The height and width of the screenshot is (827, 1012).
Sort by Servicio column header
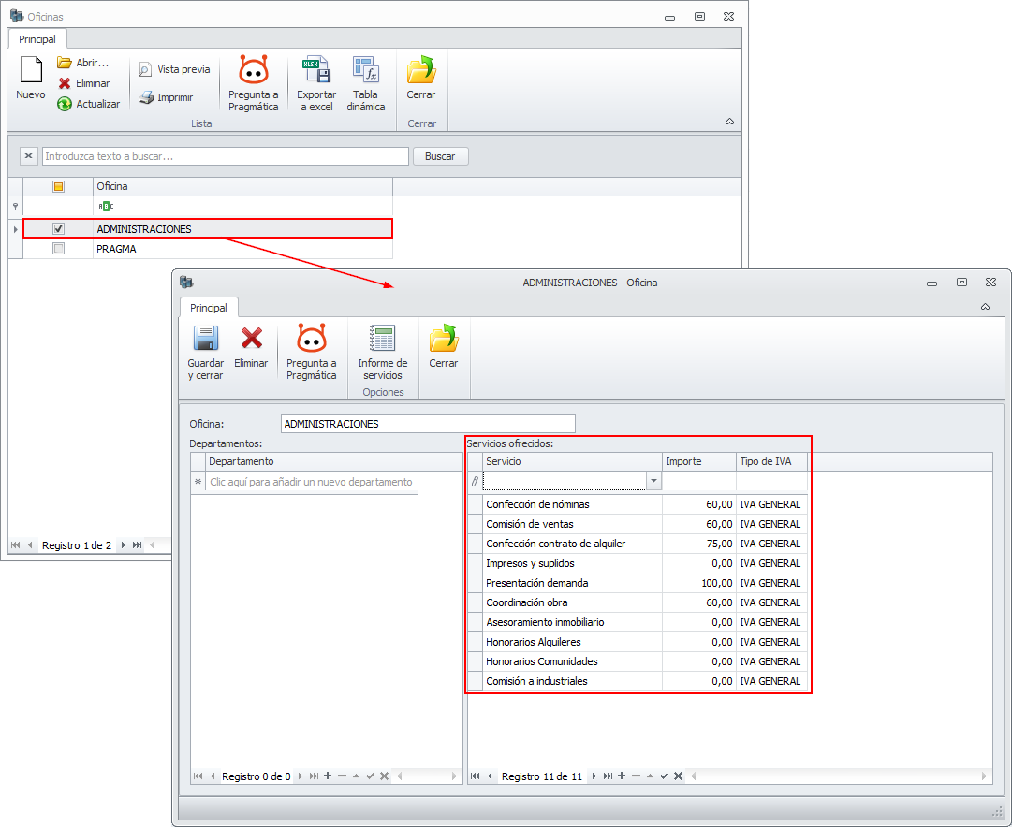[573, 461]
